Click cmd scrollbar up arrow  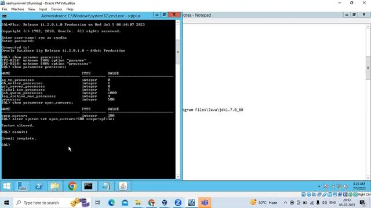pyautogui.click(x=178, y=23)
